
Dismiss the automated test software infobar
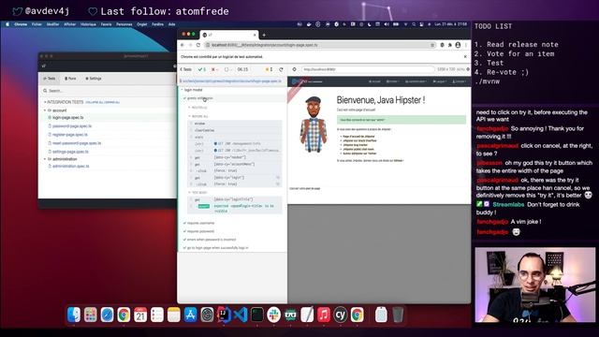(x=465, y=56)
